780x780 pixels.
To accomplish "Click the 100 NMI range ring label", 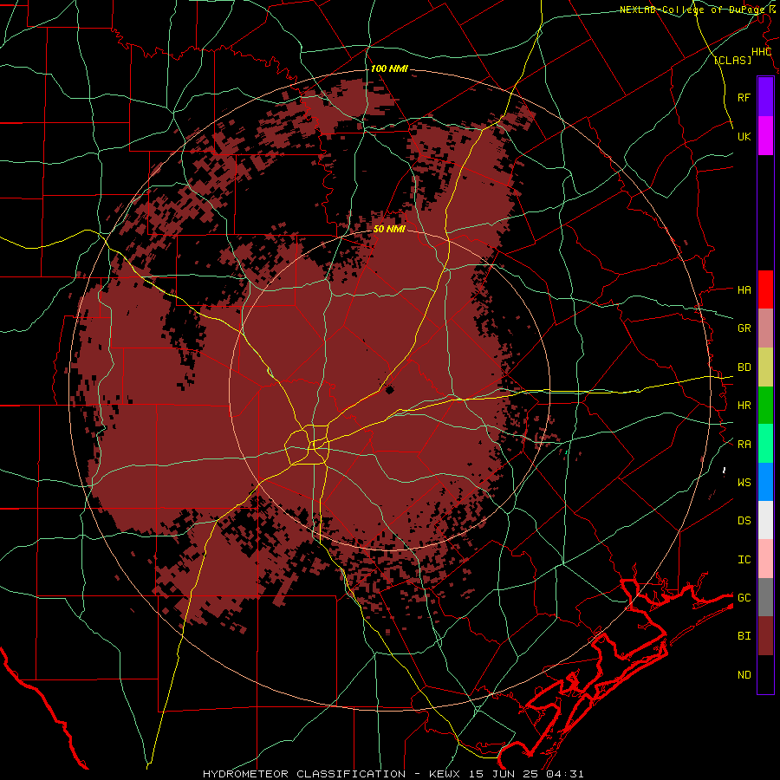I will pyautogui.click(x=389, y=68).
